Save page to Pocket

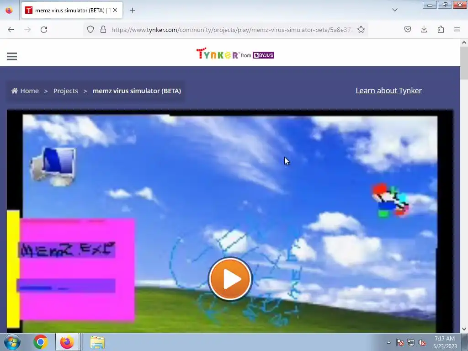[x=408, y=29]
